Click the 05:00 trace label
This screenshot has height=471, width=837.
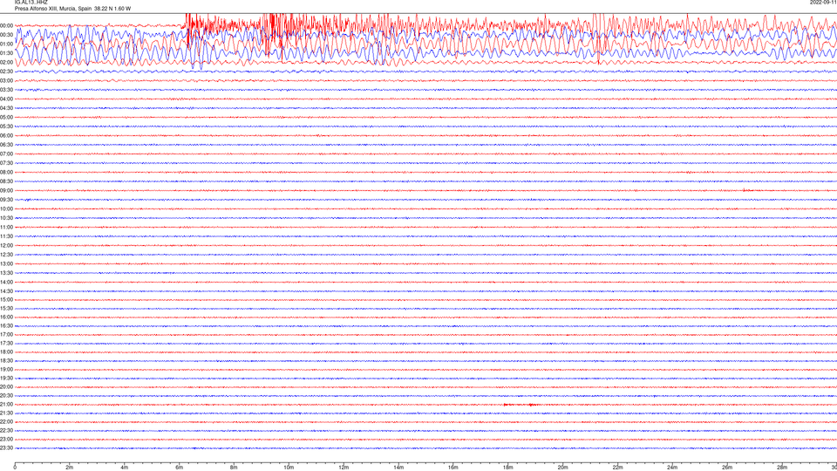(x=6, y=117)
